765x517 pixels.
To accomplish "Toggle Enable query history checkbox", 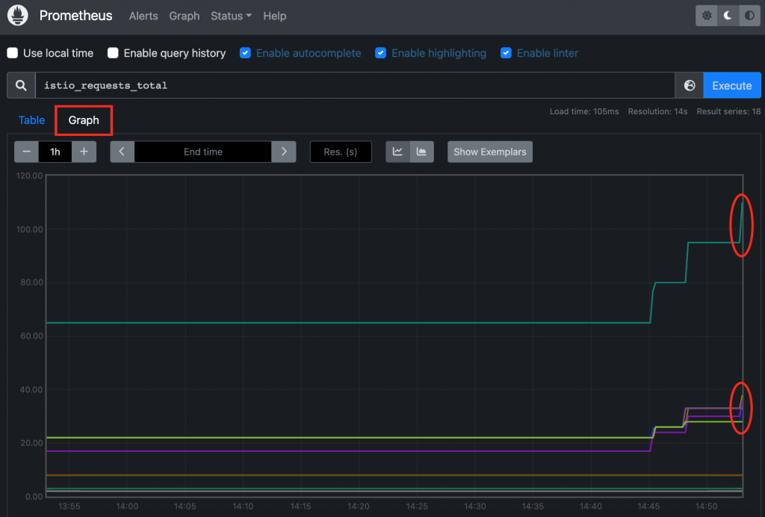I will (113, 53).
